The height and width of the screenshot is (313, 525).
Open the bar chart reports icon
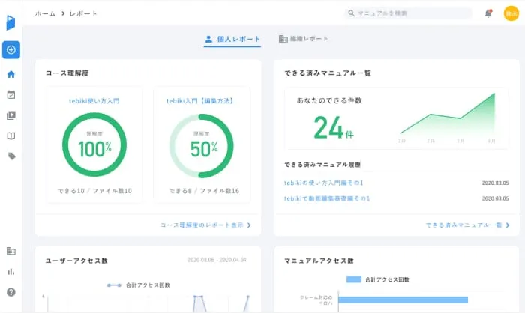click(x=11, y=272)
